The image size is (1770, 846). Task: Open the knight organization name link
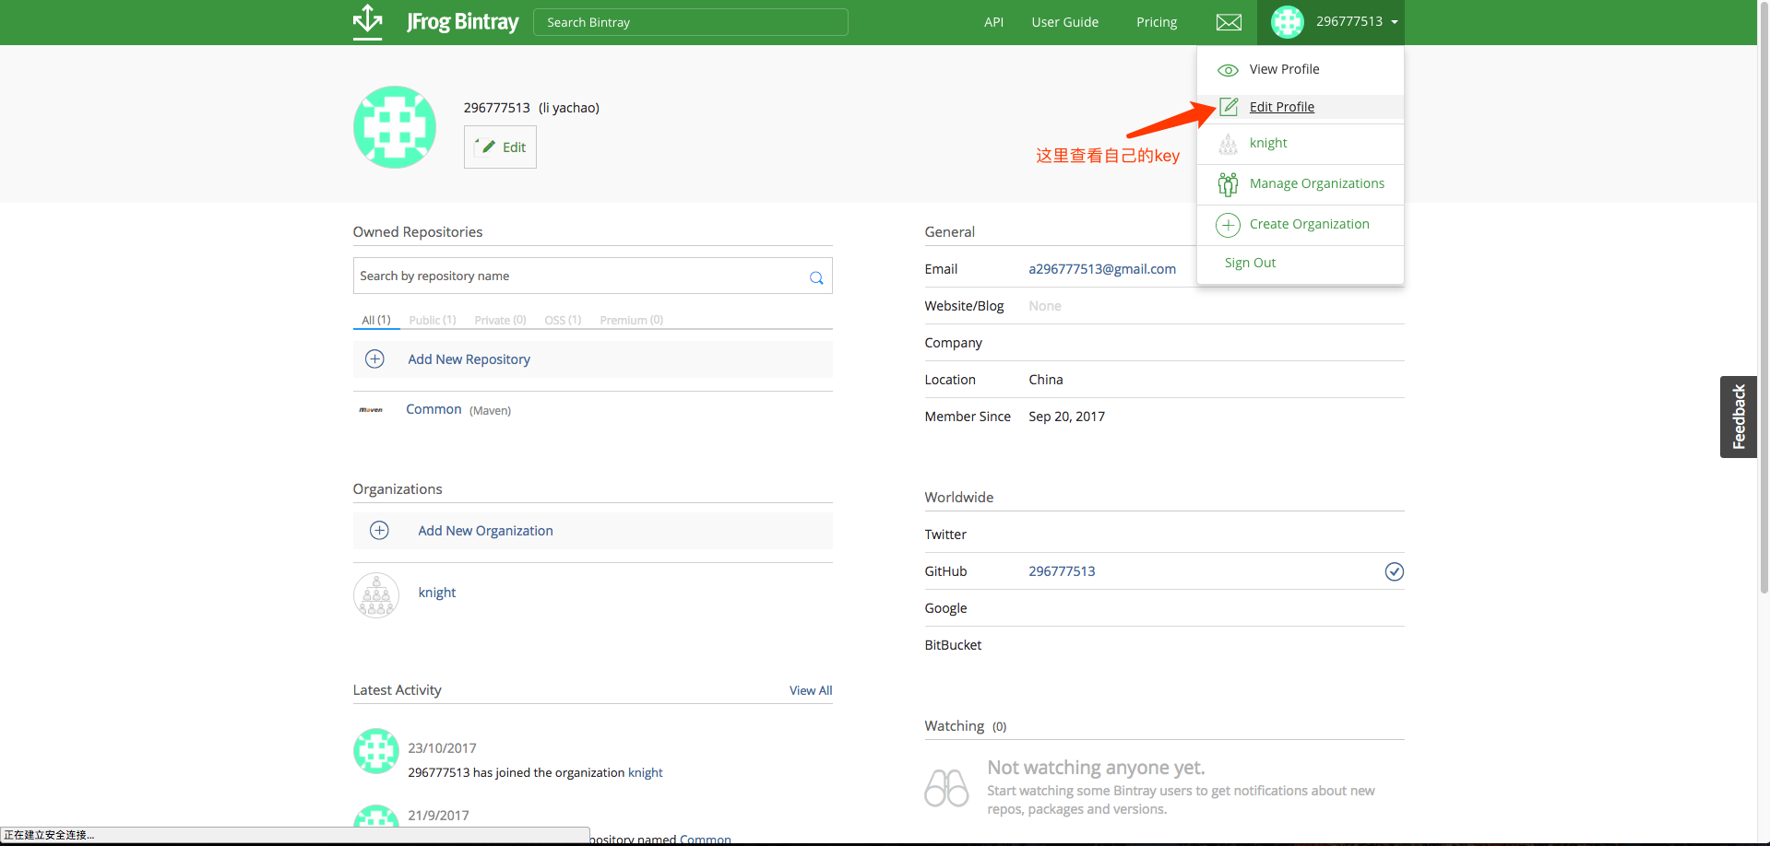(437, 593)
